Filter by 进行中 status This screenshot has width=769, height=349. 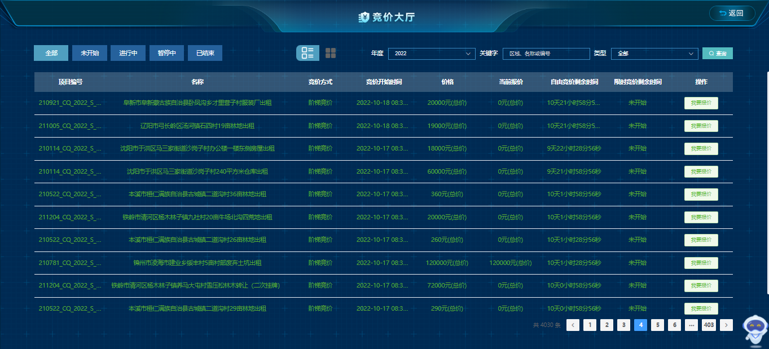tap(128, 53)
